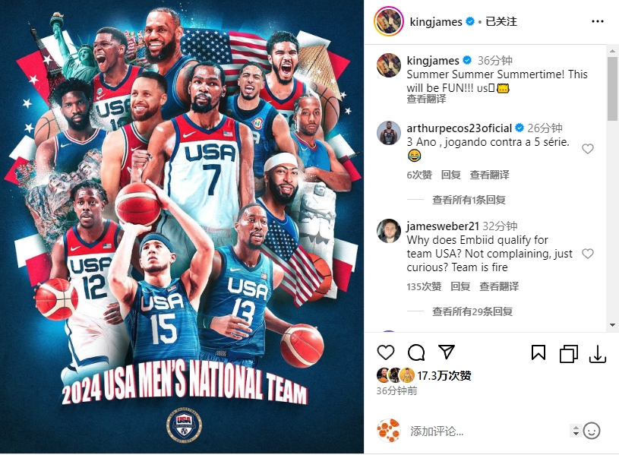619x455 pixels.
Task: Save the post with the bookmark icon
Action: [538, 352]
